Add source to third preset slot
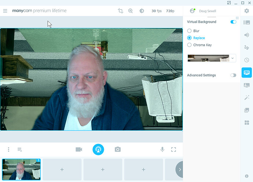 tap(103, 170)
